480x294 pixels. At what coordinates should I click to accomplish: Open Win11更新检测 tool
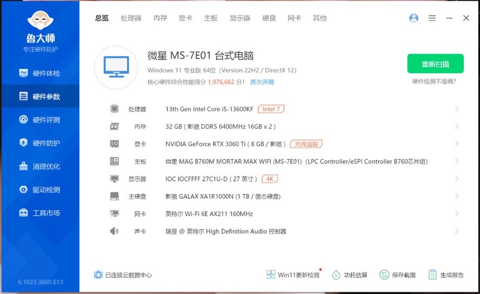pyautogui.click(x=293, y=274)
